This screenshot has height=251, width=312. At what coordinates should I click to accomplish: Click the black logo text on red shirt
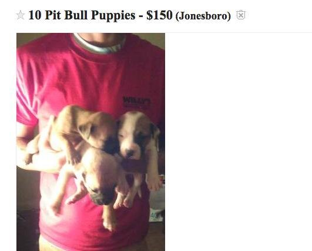pyautogui.click(x=137, y=100)
